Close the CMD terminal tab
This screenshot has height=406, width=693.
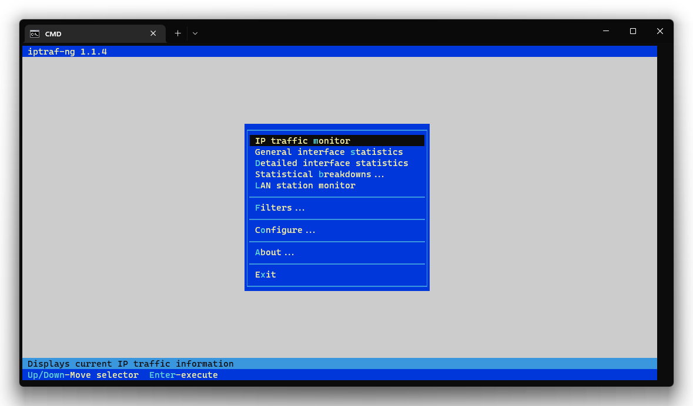[x=153, y=33]
